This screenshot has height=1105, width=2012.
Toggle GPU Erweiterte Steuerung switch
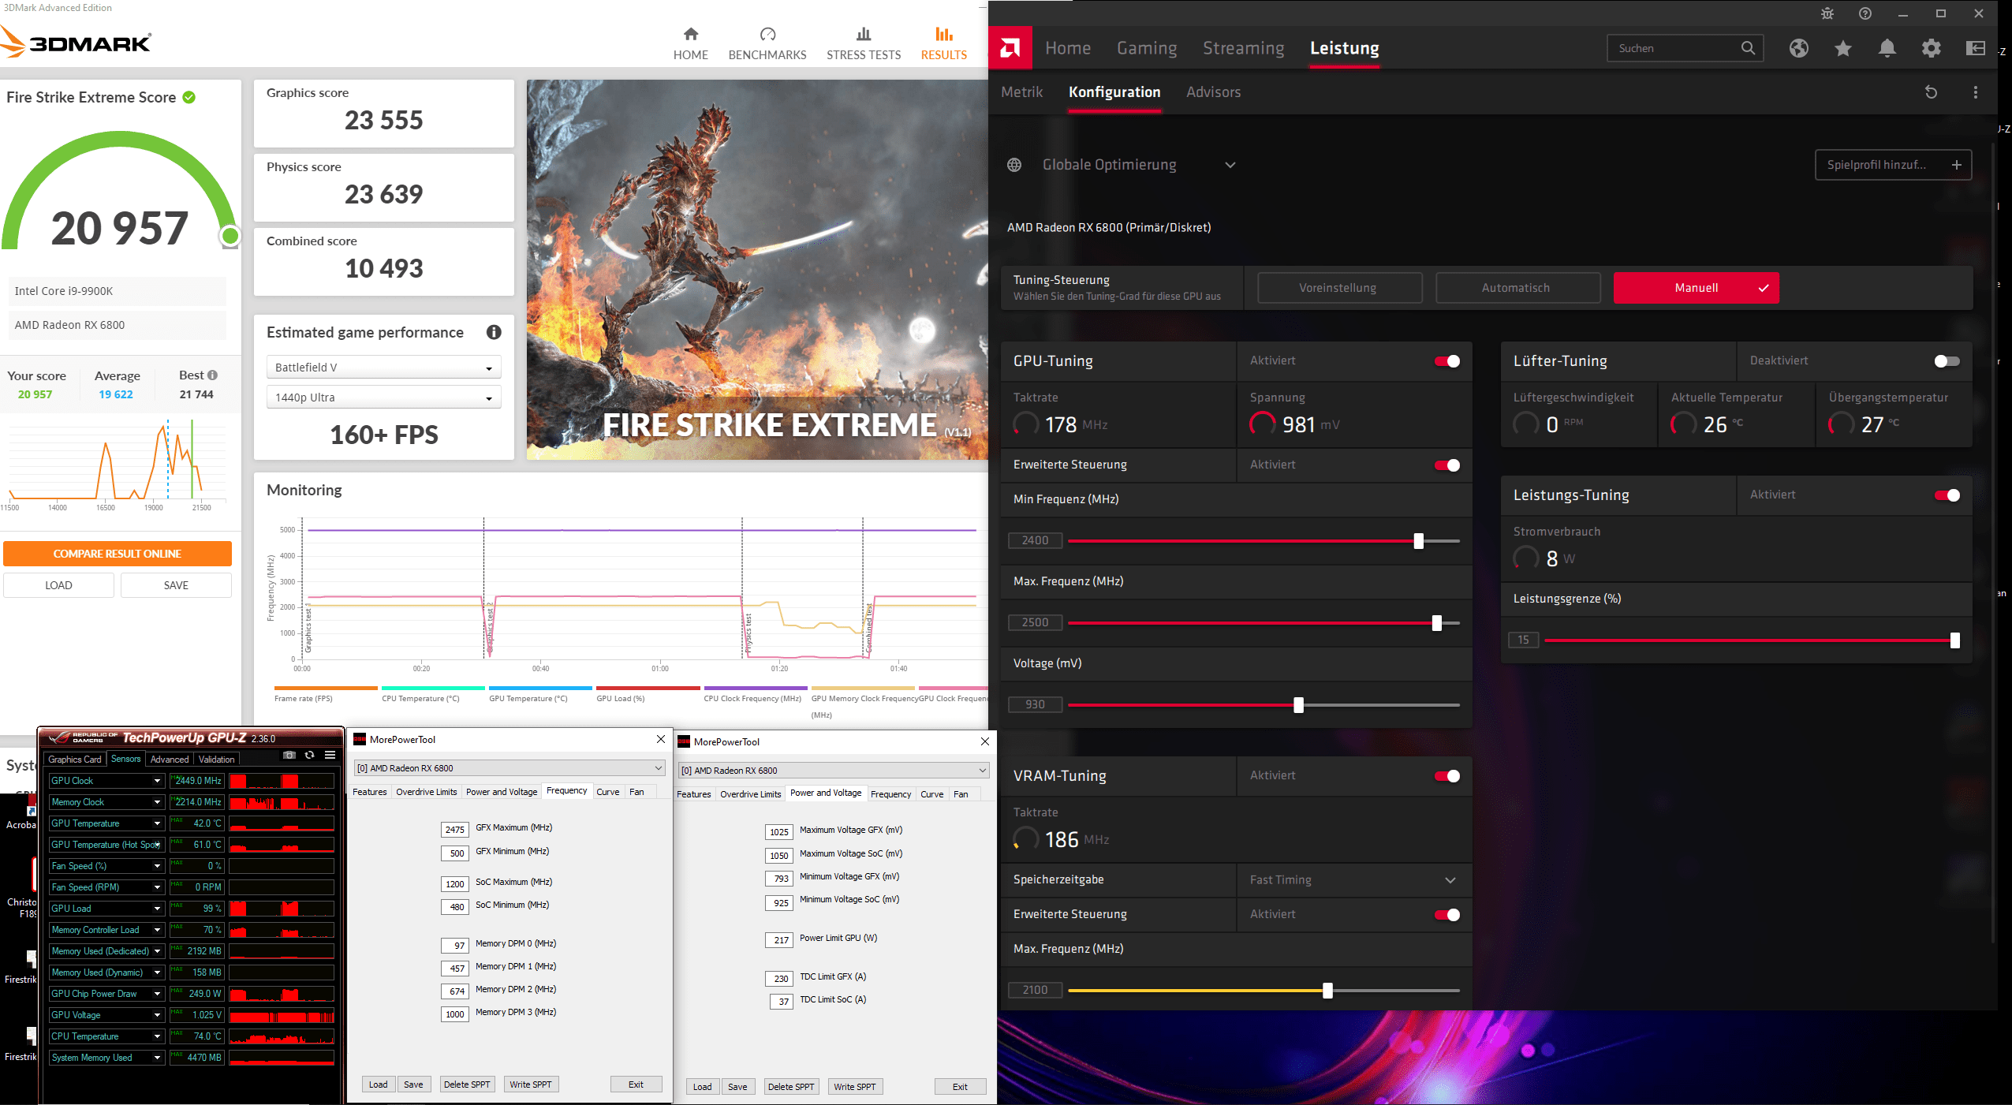click(1447, 465)
